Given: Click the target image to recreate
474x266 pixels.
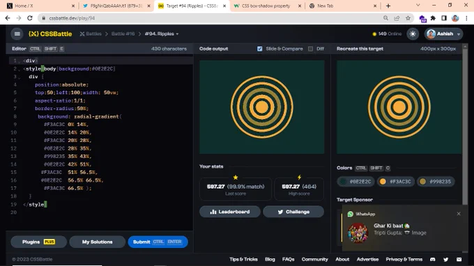Looking at the screenshot, I should tap(399, 107).
